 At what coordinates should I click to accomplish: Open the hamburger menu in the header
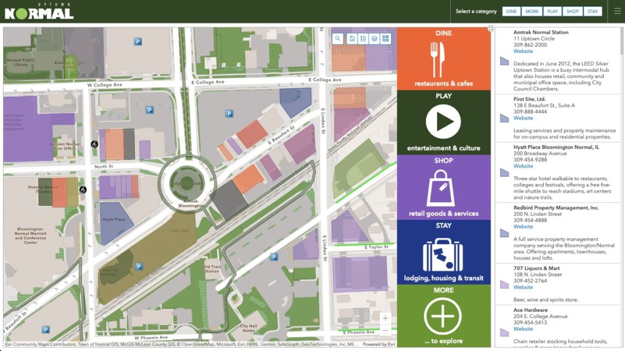pos(618,11)
